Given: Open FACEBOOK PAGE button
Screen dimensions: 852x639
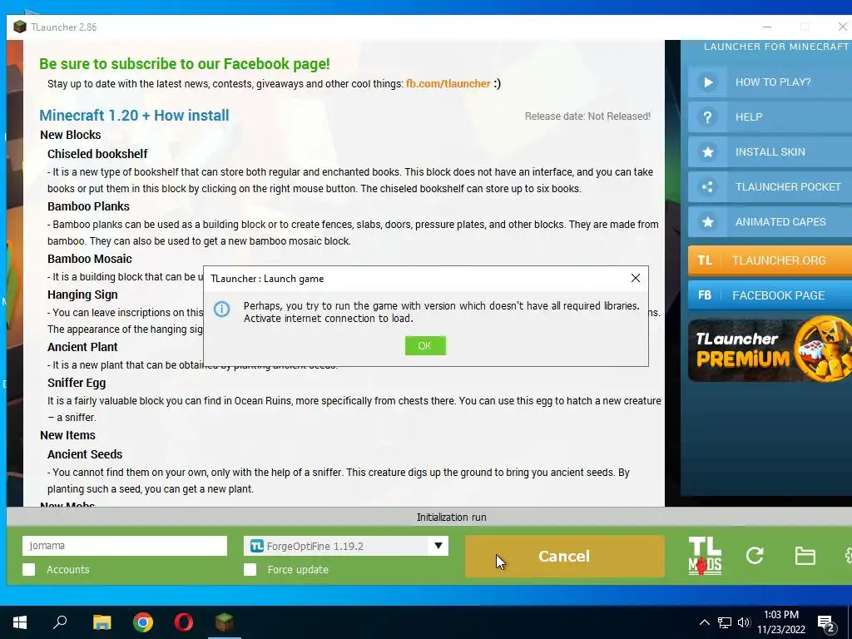Looking at the screenshot, I should tap(770, 295).
